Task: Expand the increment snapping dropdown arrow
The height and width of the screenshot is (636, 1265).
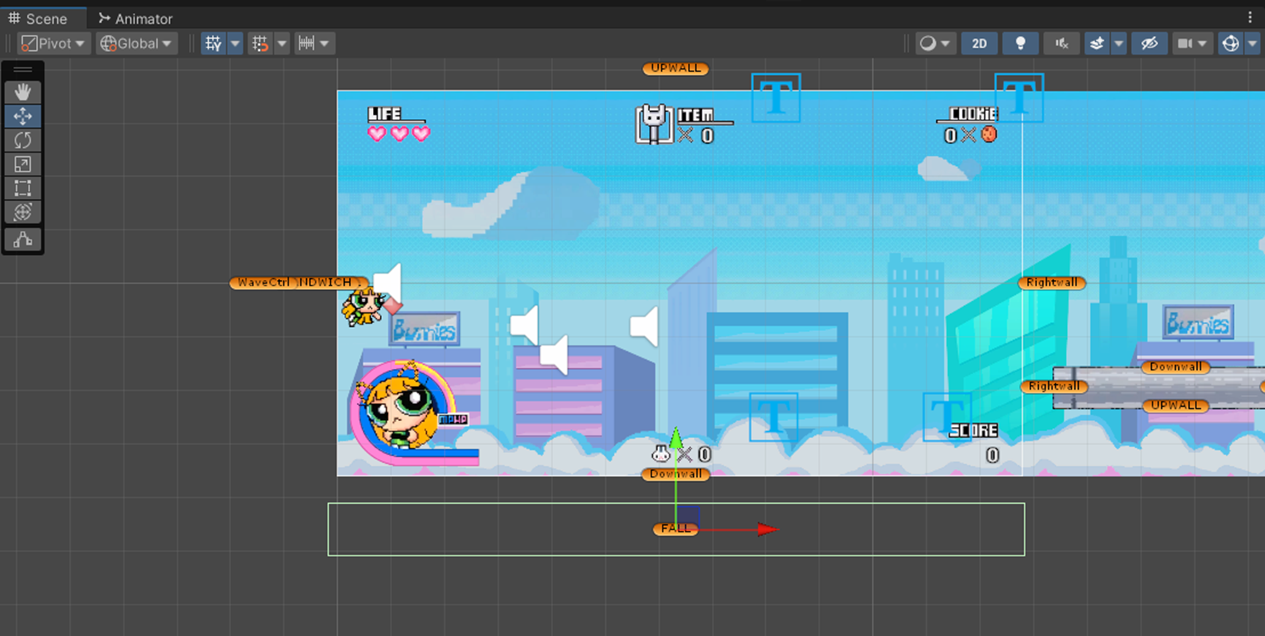Action: (x=324, y=44)
